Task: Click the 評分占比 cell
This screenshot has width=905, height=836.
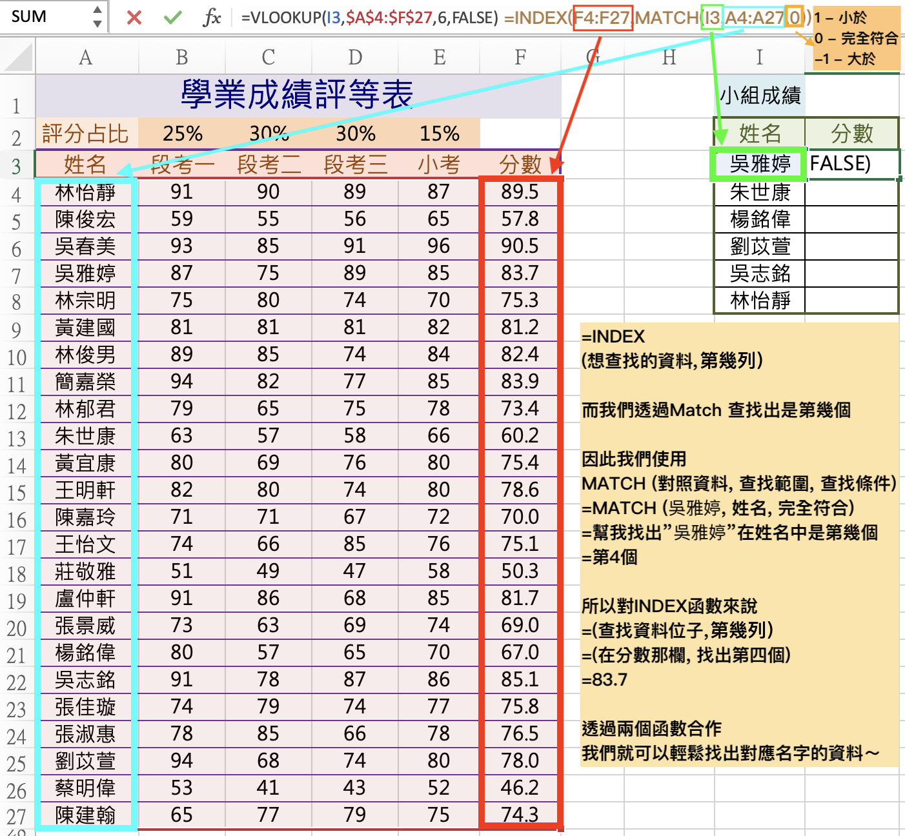Action: tap(86, 134)
